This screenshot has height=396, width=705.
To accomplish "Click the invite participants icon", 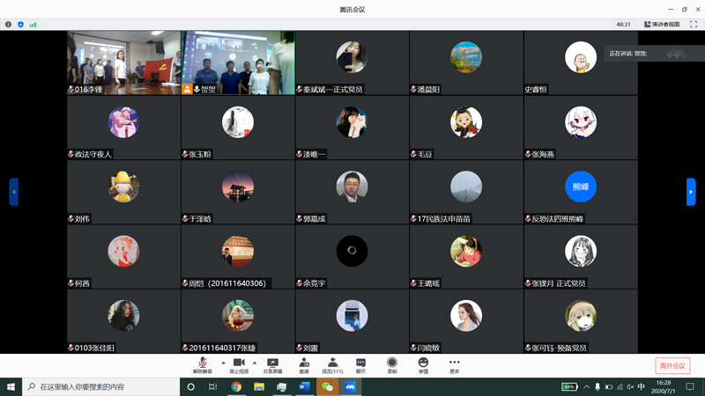I will click(304, 364).
